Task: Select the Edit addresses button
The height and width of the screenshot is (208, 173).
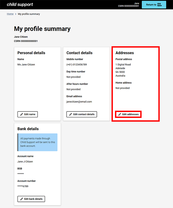Action: pyautogui.click(x=129, y=114)
